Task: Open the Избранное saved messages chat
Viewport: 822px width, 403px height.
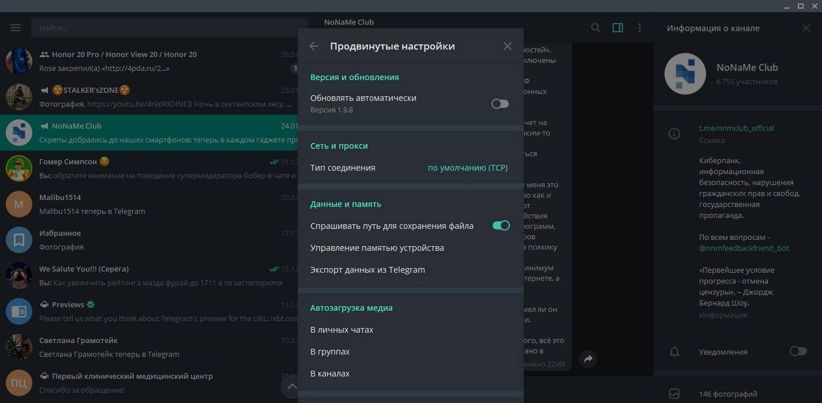Action: pyautogui.click(x=149, y=240)
